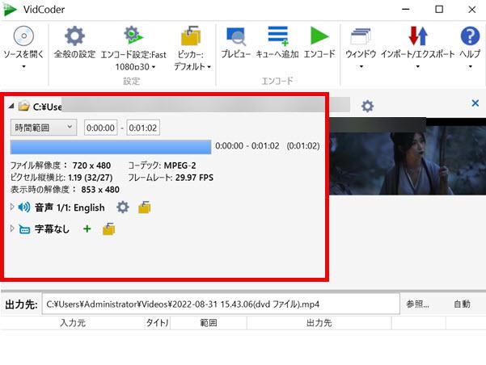The image size is (486, 365).
Task: Open the エンコード設定 Fast 1080p30 preset
Action: click(x=131, y=37)
